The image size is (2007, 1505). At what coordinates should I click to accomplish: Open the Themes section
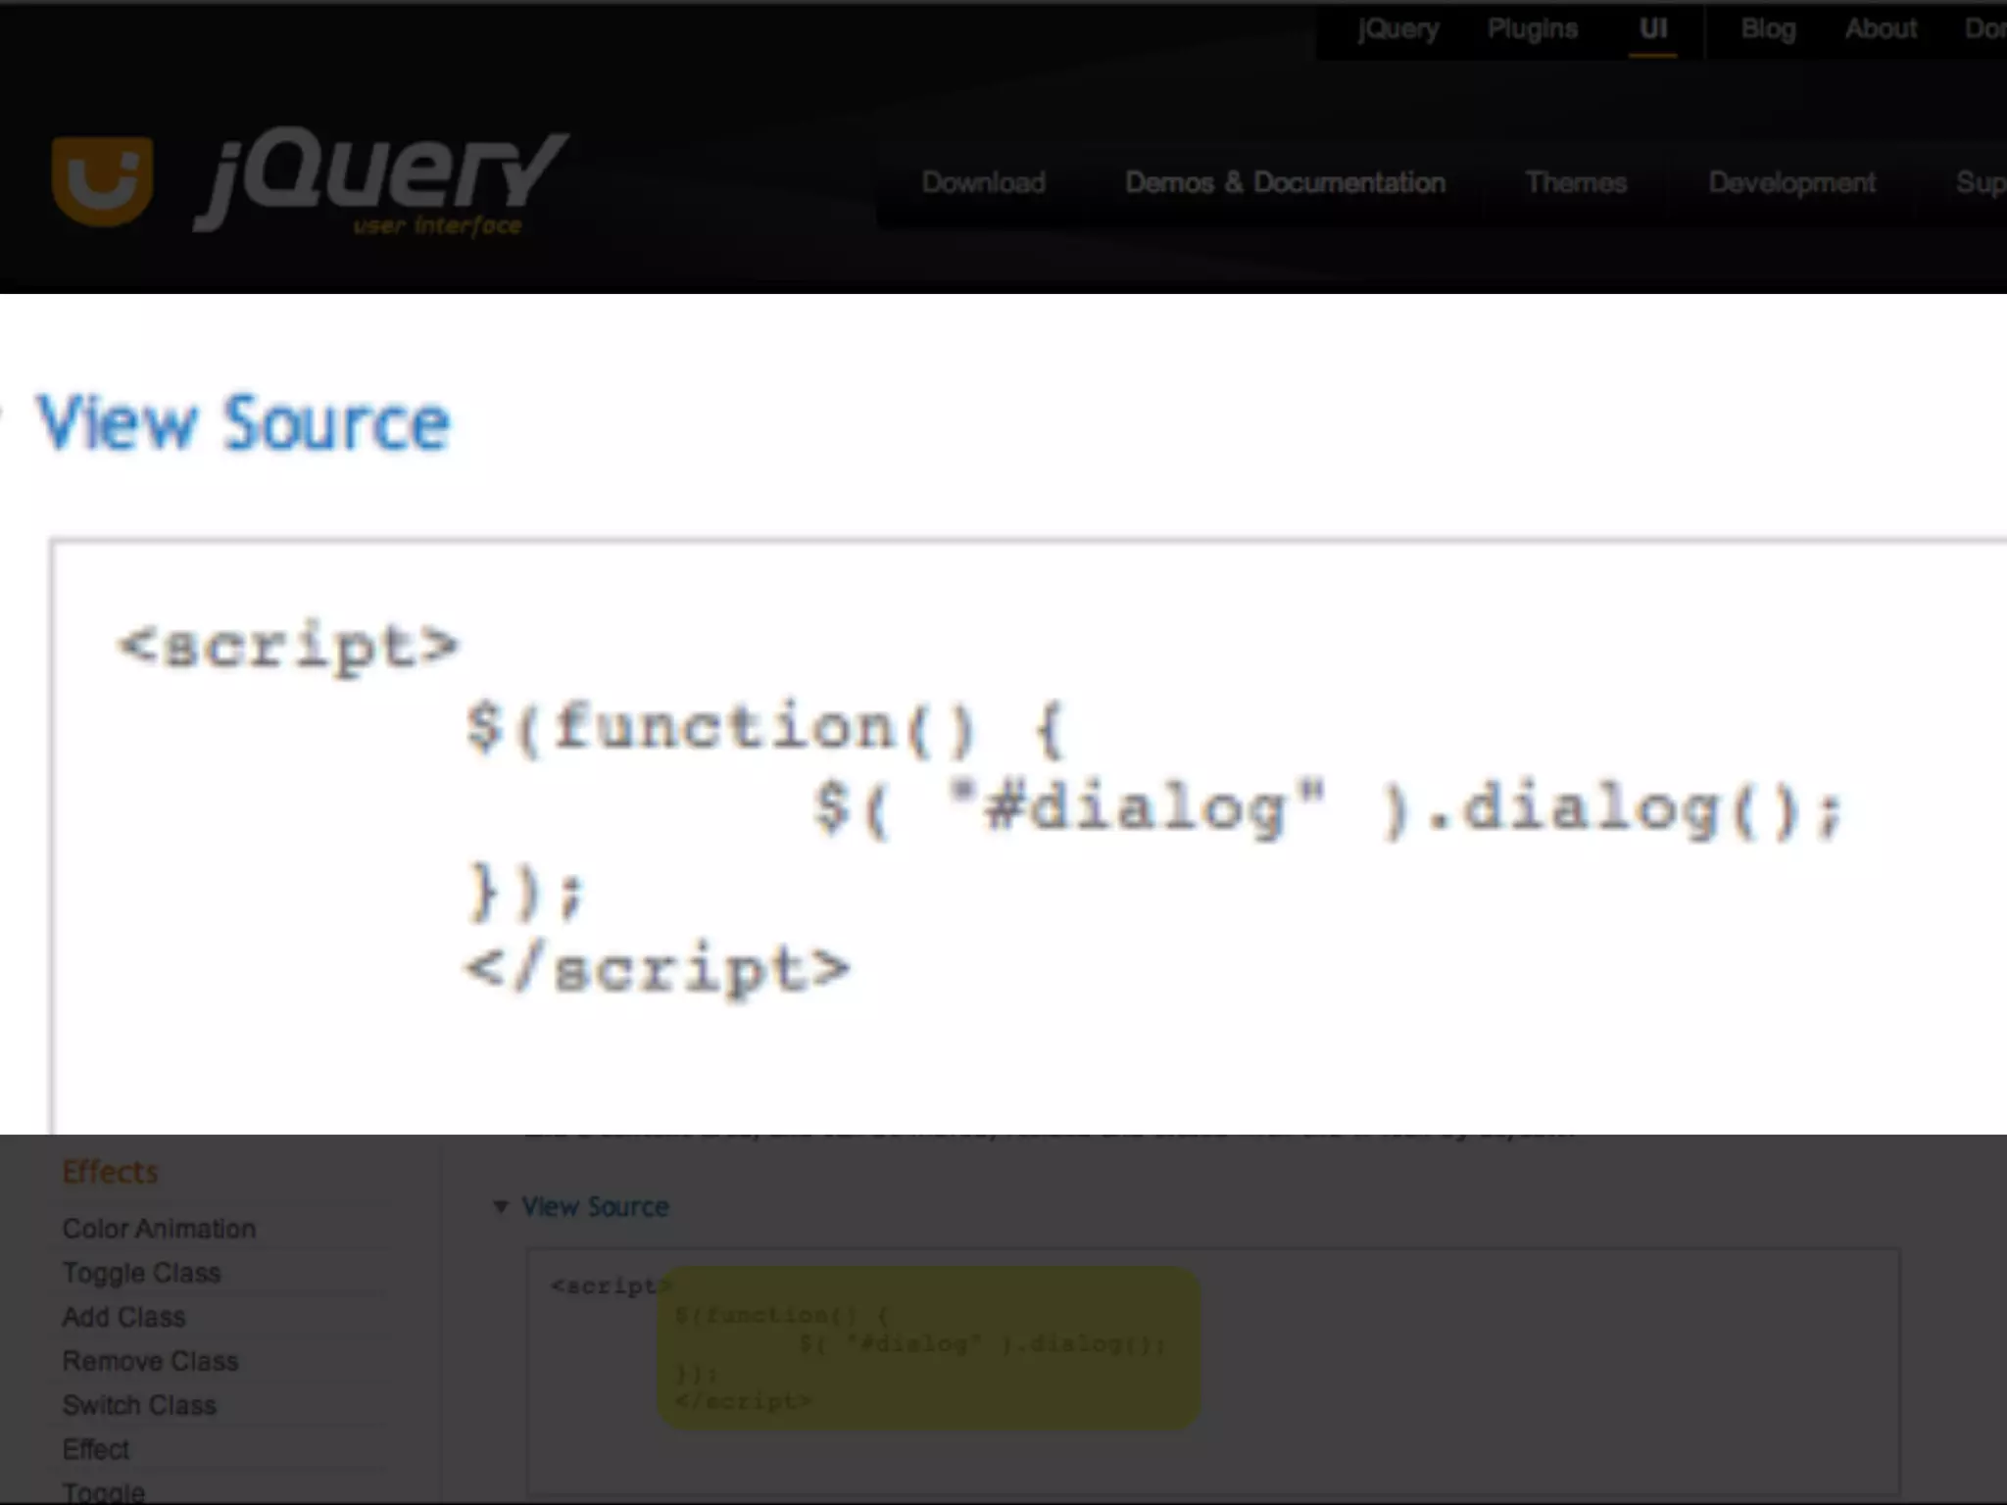click(1576, 183)
